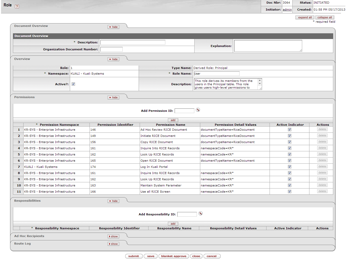This screenshot has height=259, width=349.
Task: Select the 'KUALI - Kuali Systems' row 7 namespace cell
Action: (41, 167)
